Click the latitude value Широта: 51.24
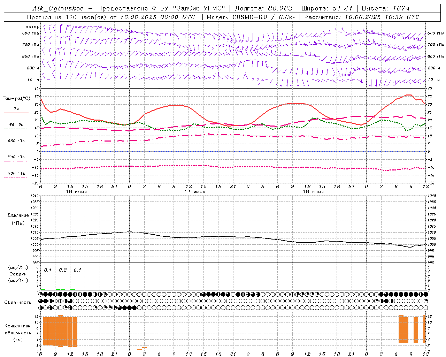The height and width of the screenshot is (357, 446). click(x=327, y=8)
